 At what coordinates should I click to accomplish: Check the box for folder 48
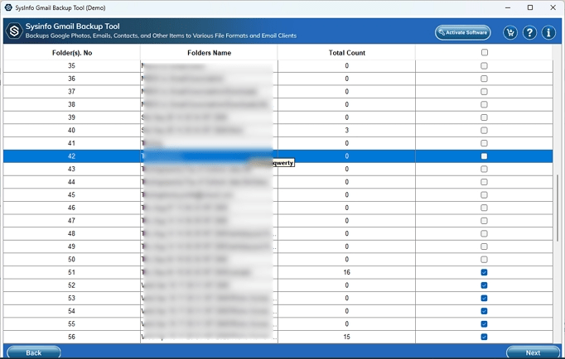[484, 234]
